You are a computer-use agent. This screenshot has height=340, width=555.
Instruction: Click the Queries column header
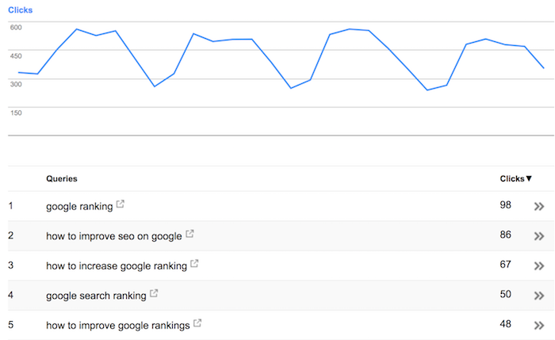pyautogui.click(x=62, y=178)
